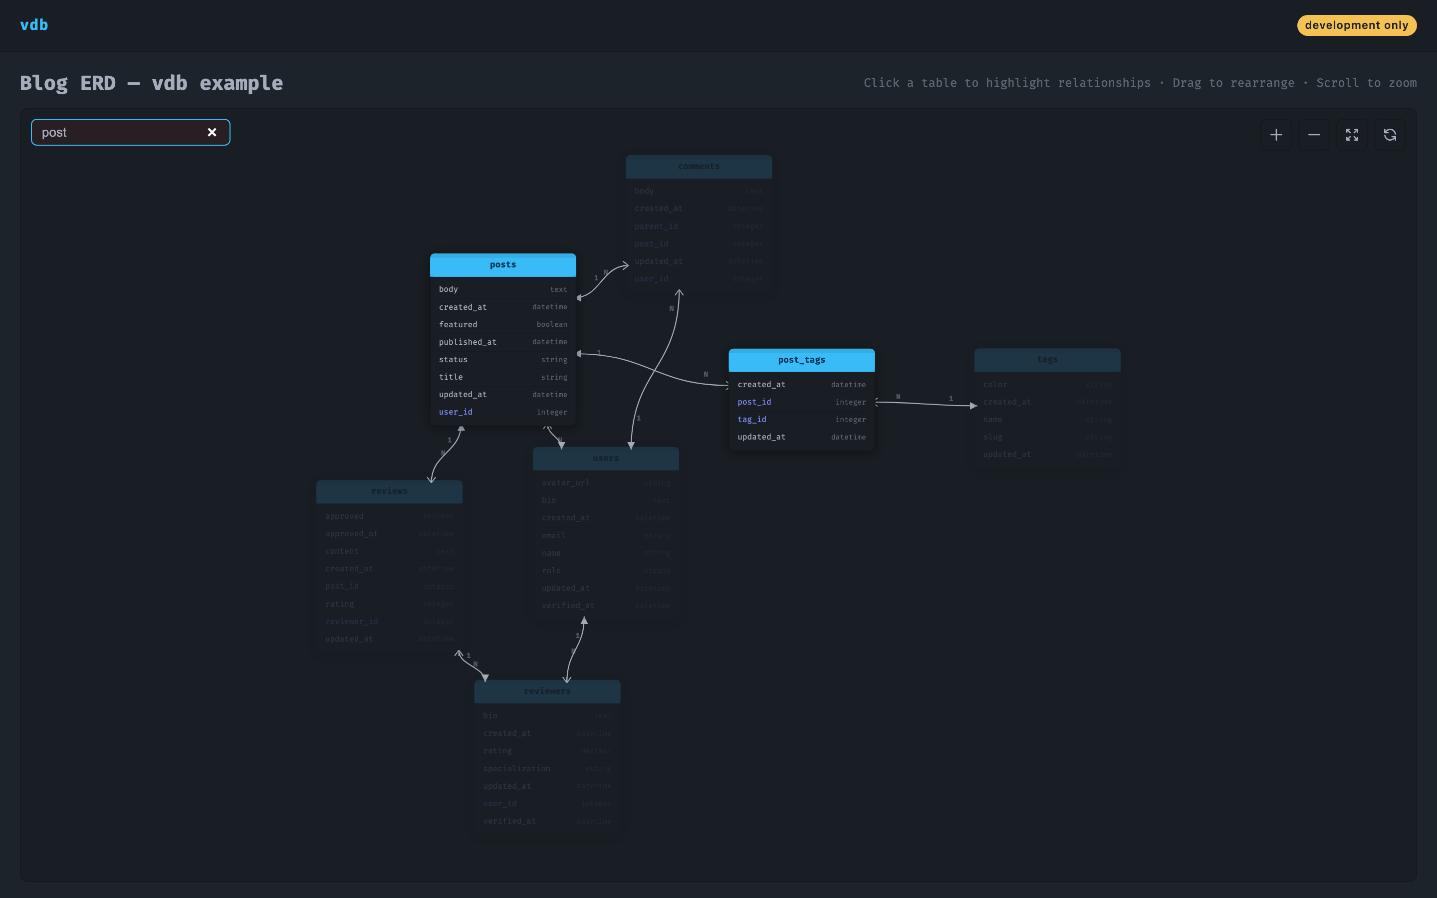The height and width of the screenshot is (898, 1437).
Task: Select the posts table header
Action: point(502,265)
